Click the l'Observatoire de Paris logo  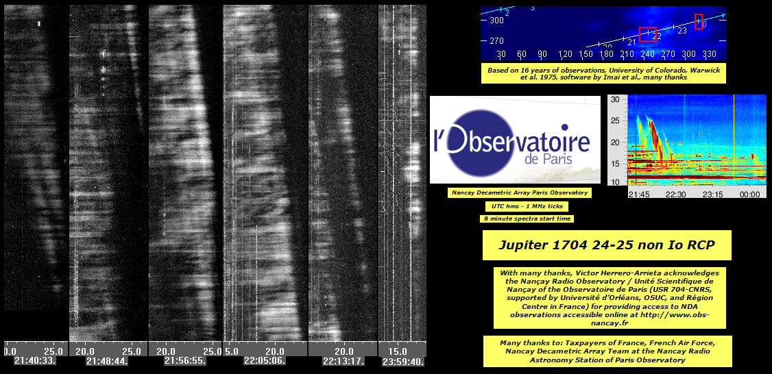coord(515,140)
